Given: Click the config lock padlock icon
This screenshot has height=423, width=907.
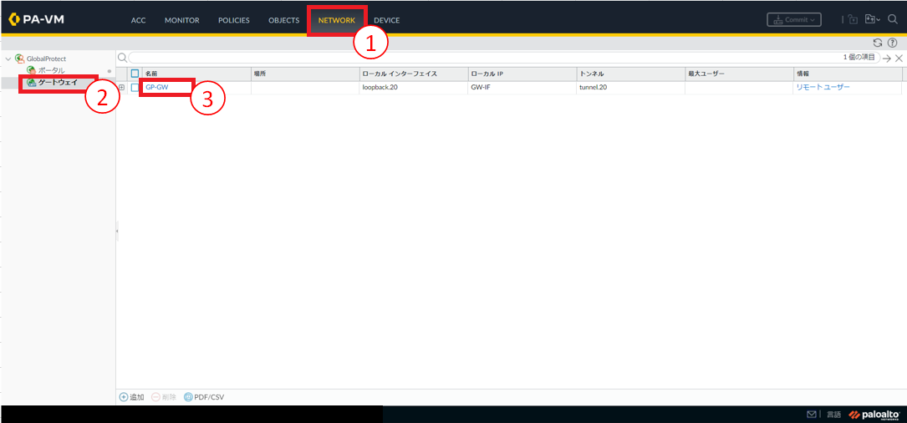Looking at the screenshot, I should (853, 20).
